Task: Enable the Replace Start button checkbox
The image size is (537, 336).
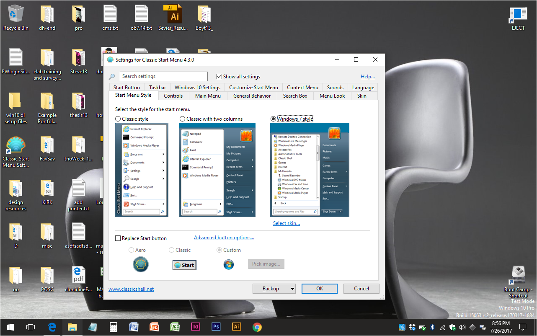Action: coord(118,238)
